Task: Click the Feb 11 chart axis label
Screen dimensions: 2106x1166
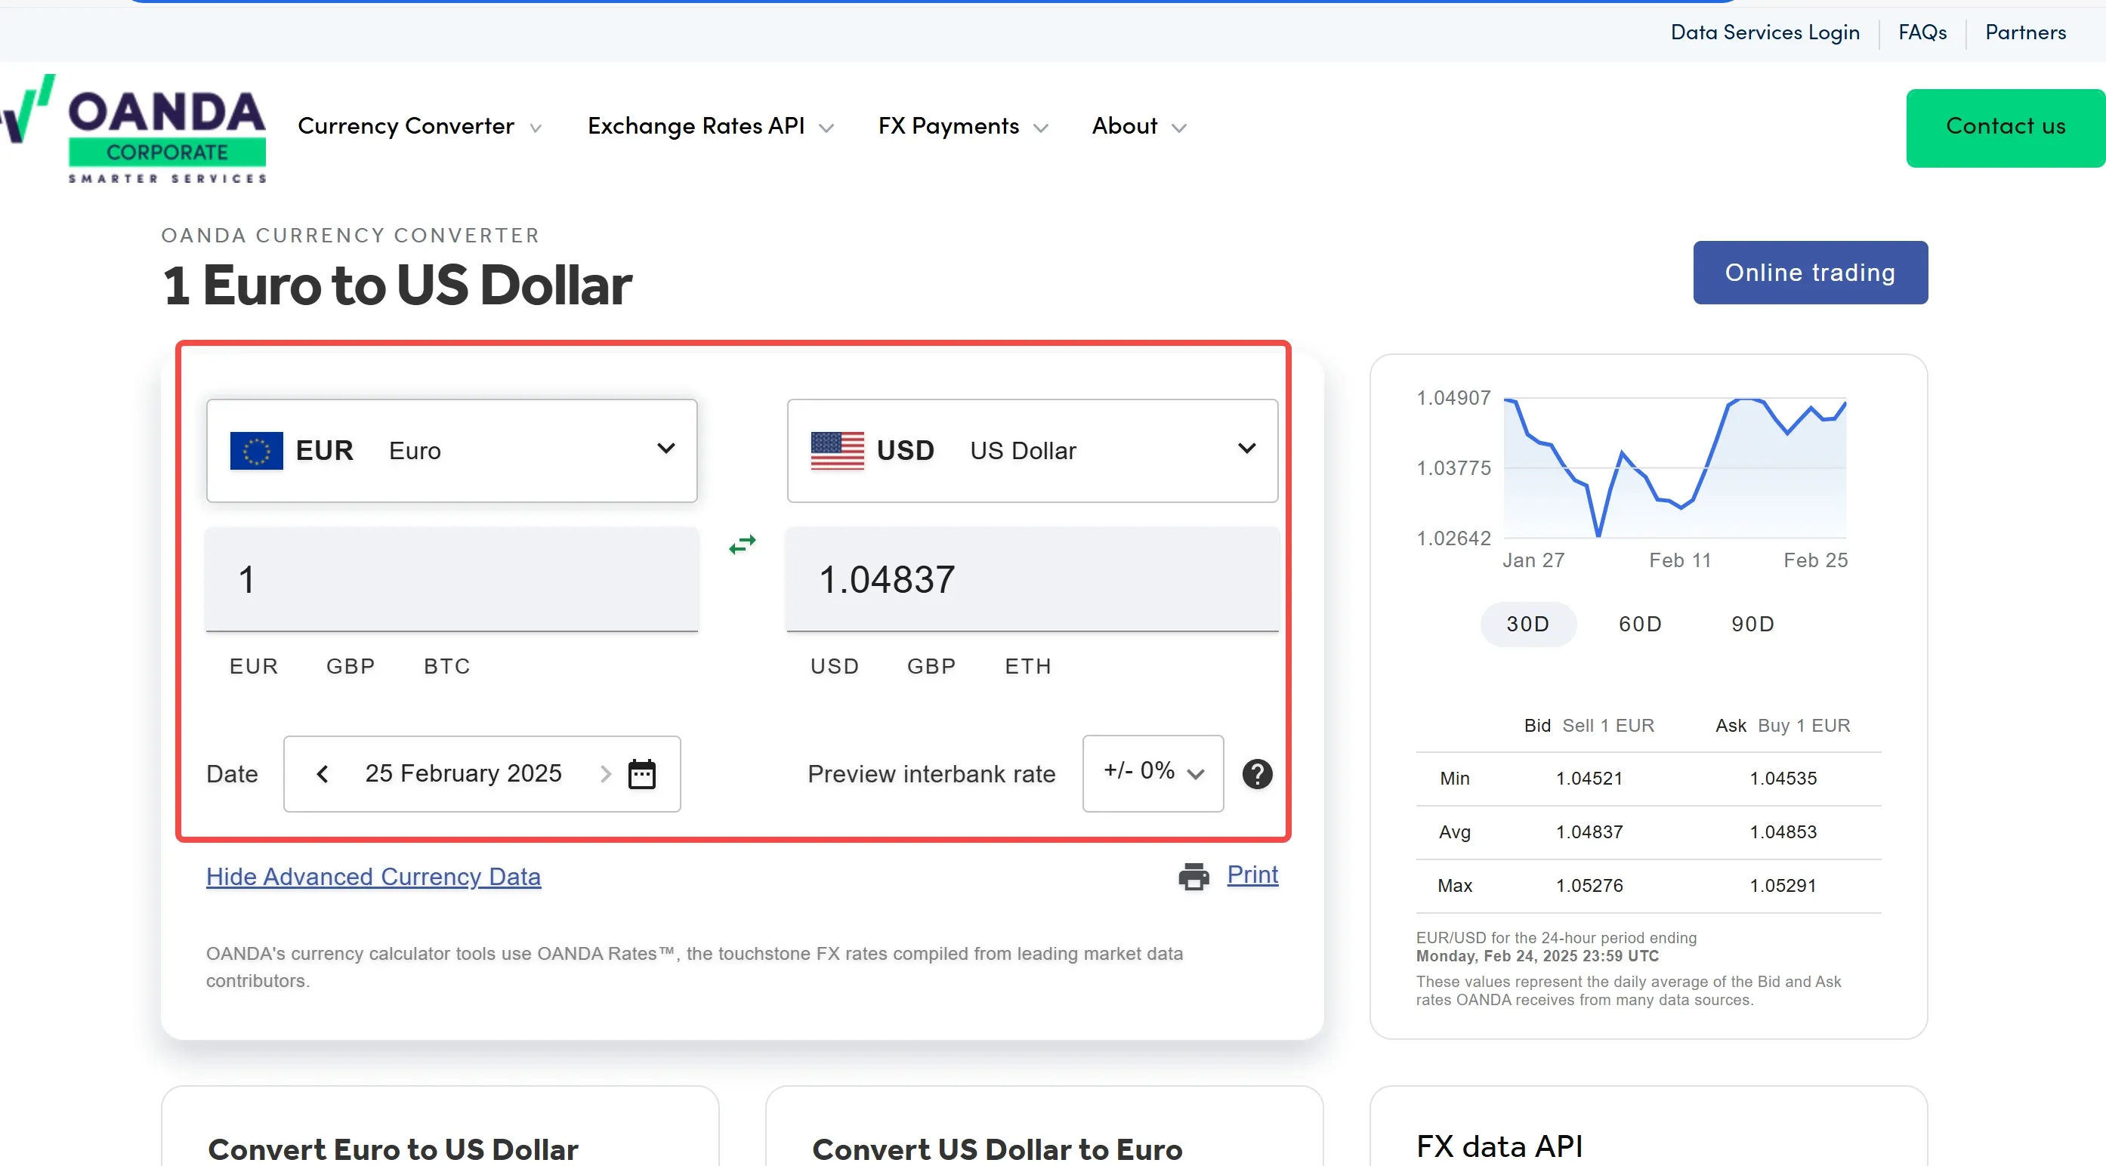Action: [x=1680, y=560]
